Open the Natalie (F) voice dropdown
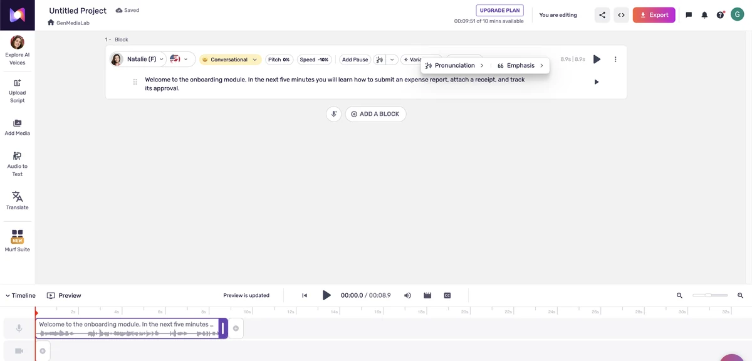752x361 pixels. click(137, 60)
